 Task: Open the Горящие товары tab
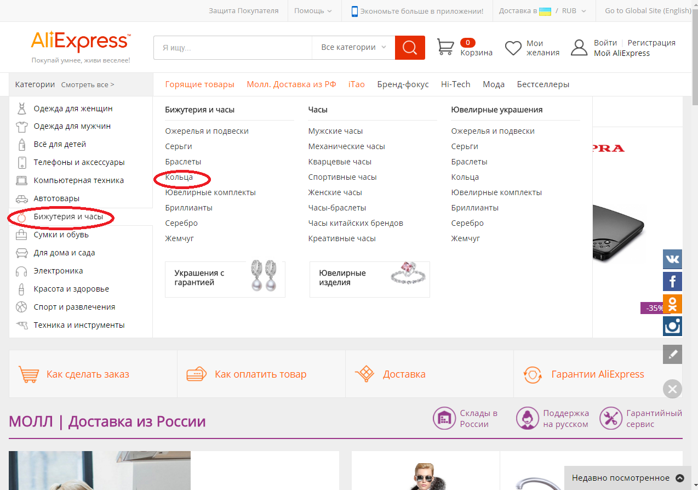tap(199, 84)
